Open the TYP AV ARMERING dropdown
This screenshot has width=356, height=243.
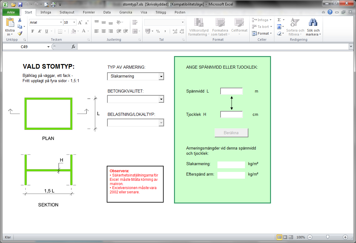coord(161,76)
